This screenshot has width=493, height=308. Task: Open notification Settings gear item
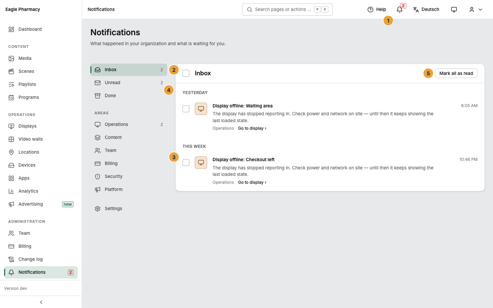coord(129,209)
